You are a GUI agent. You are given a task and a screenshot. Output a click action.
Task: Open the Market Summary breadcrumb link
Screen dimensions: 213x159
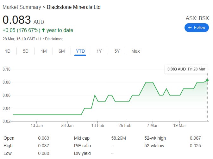click(22, 7)
